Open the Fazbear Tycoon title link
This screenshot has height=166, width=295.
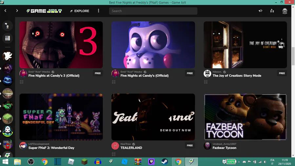tap(225, 148)
